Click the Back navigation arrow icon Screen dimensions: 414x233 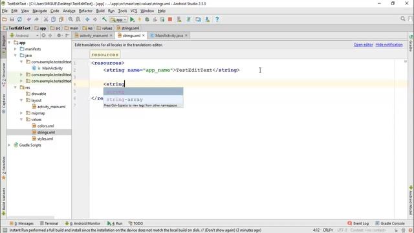pyautogui.click(x=87, y=19)
